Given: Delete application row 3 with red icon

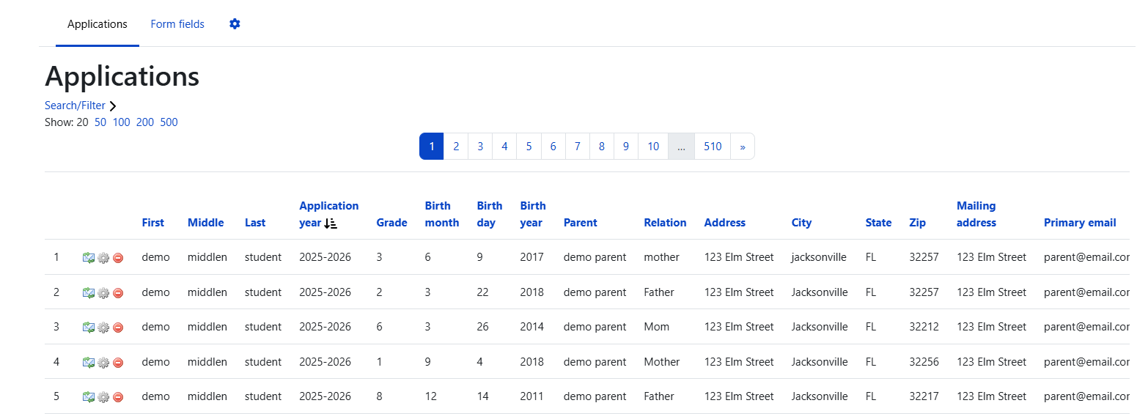Looking at the screenshot, I should (118, 328).
